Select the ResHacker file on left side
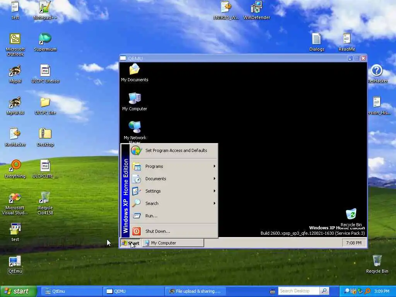The image size is (396, 297). [x=15, y=137]
